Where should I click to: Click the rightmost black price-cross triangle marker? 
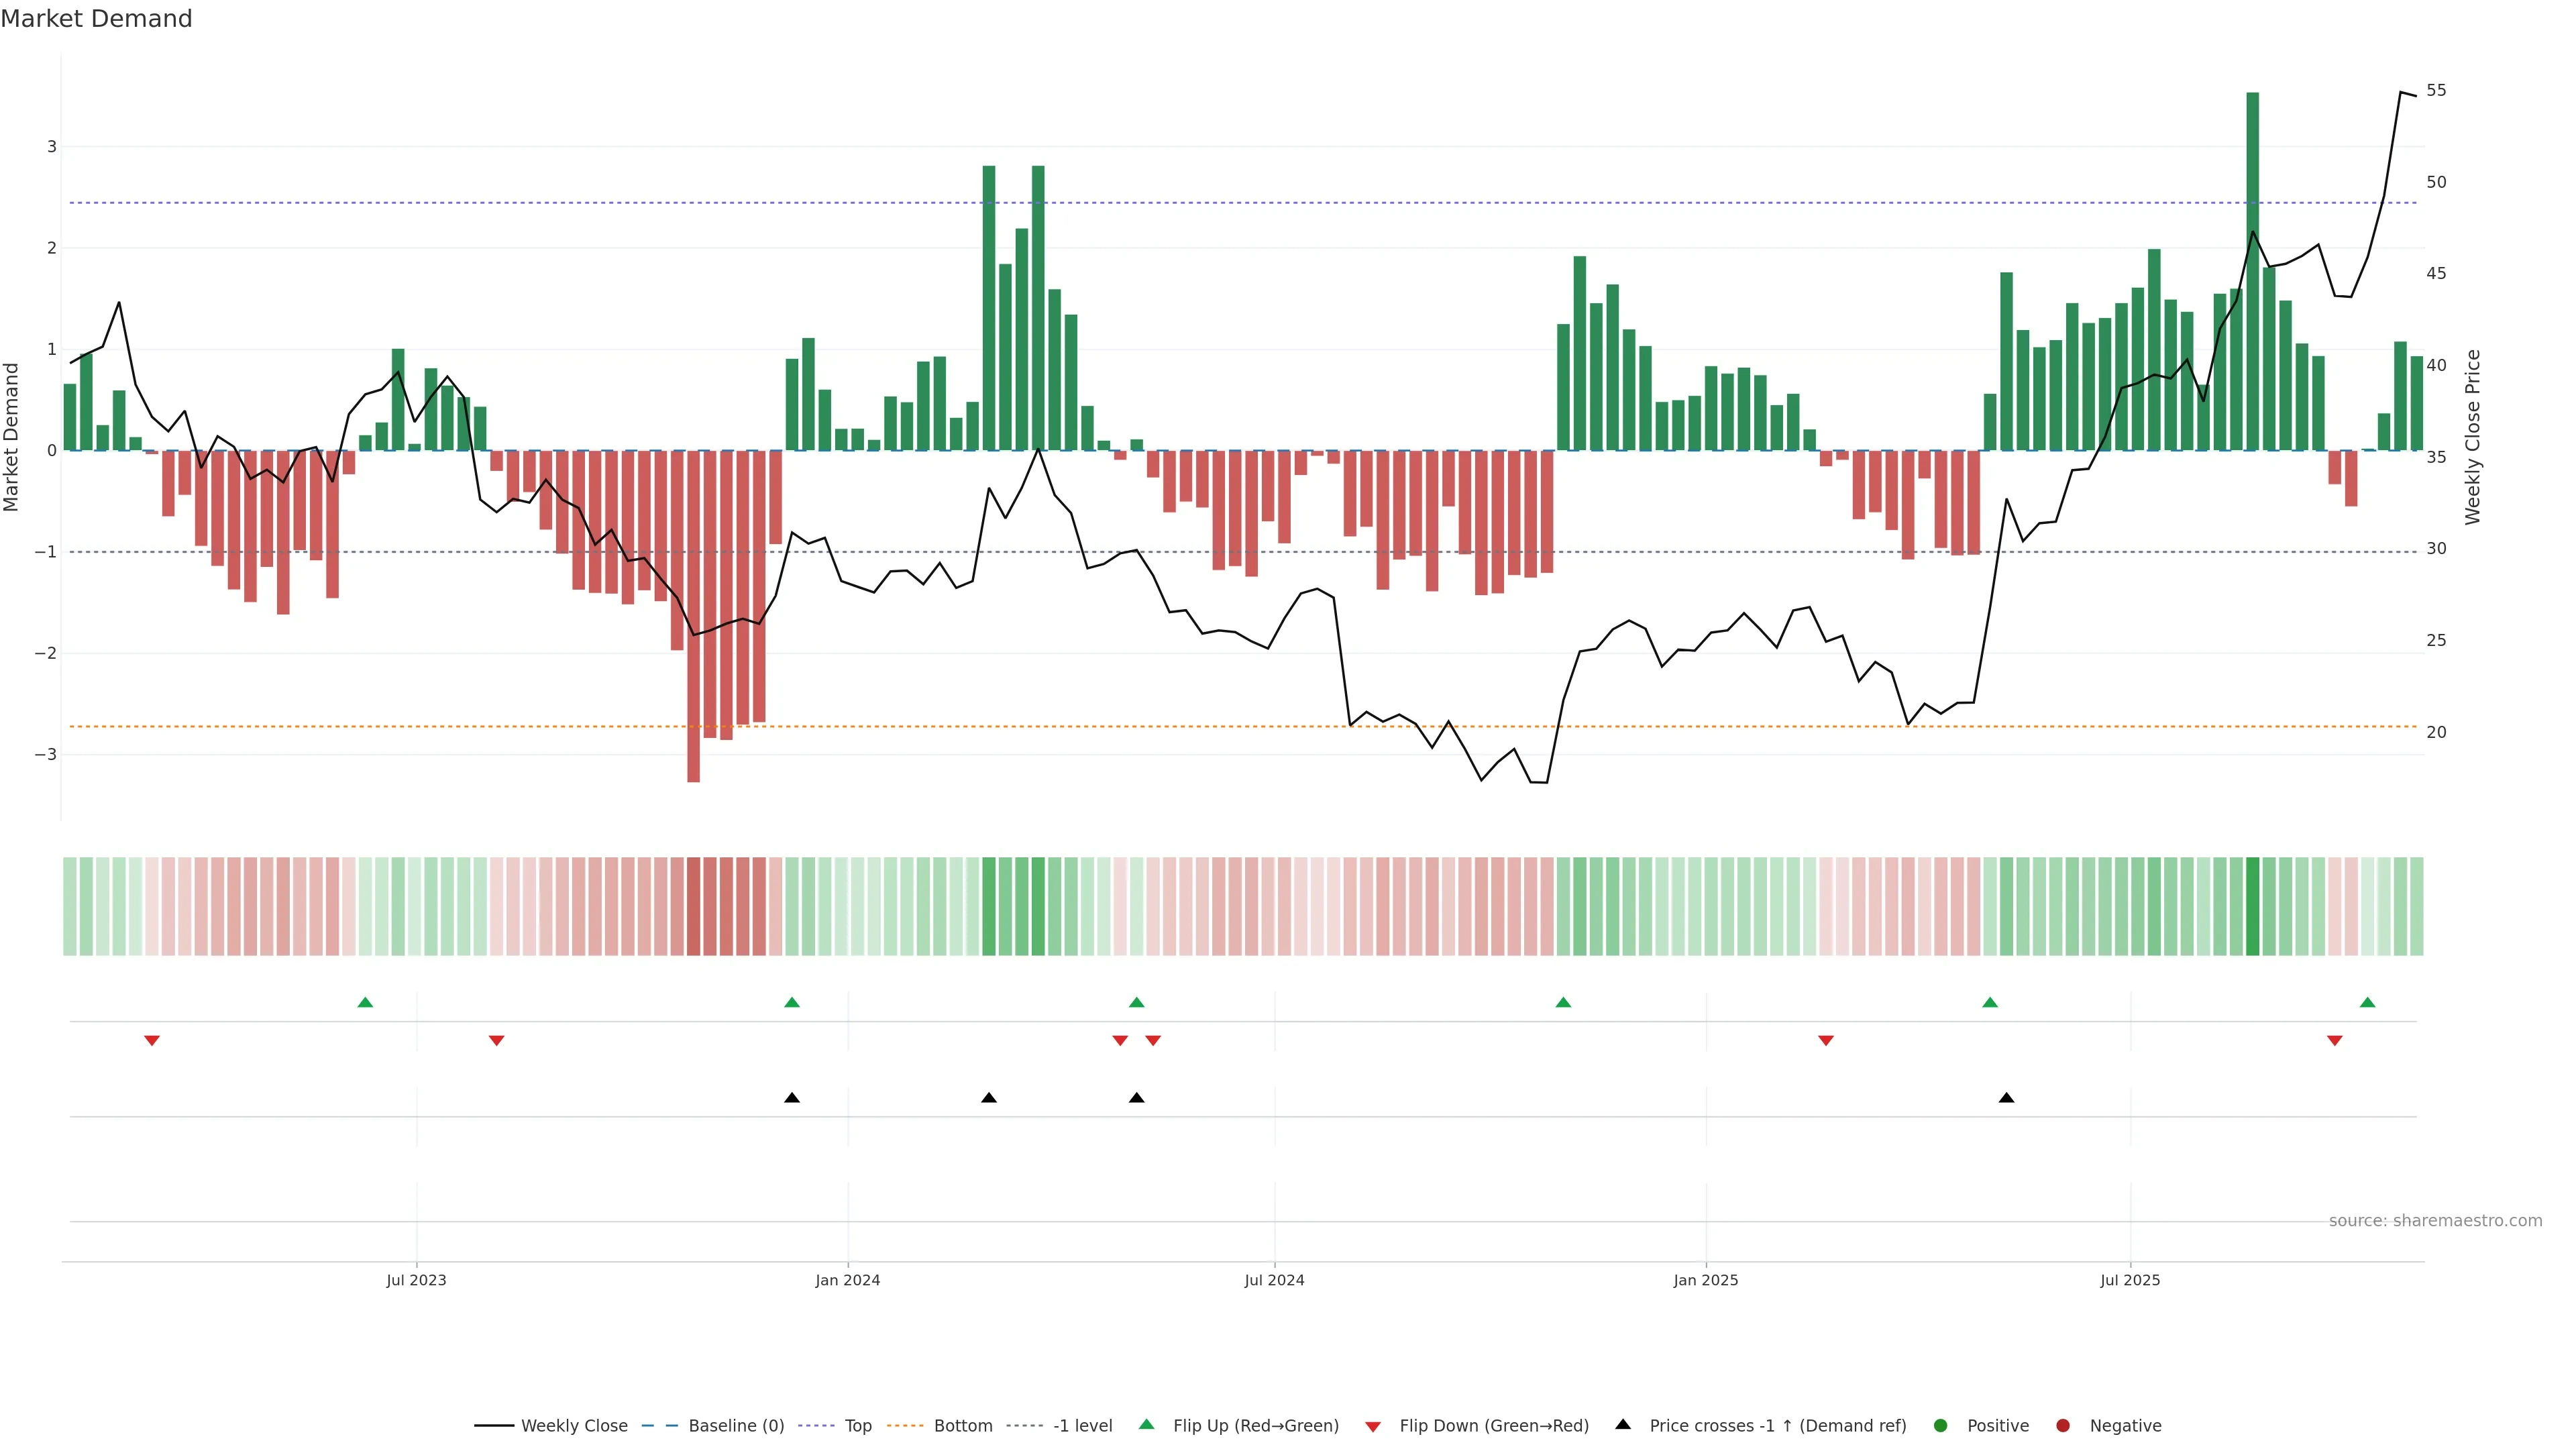2006,1098
